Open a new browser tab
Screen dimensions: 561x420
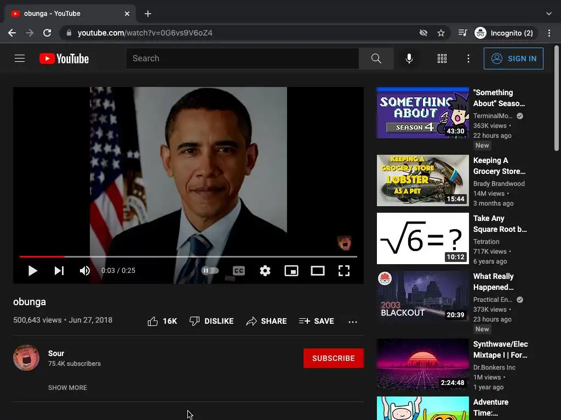(148, 14)
